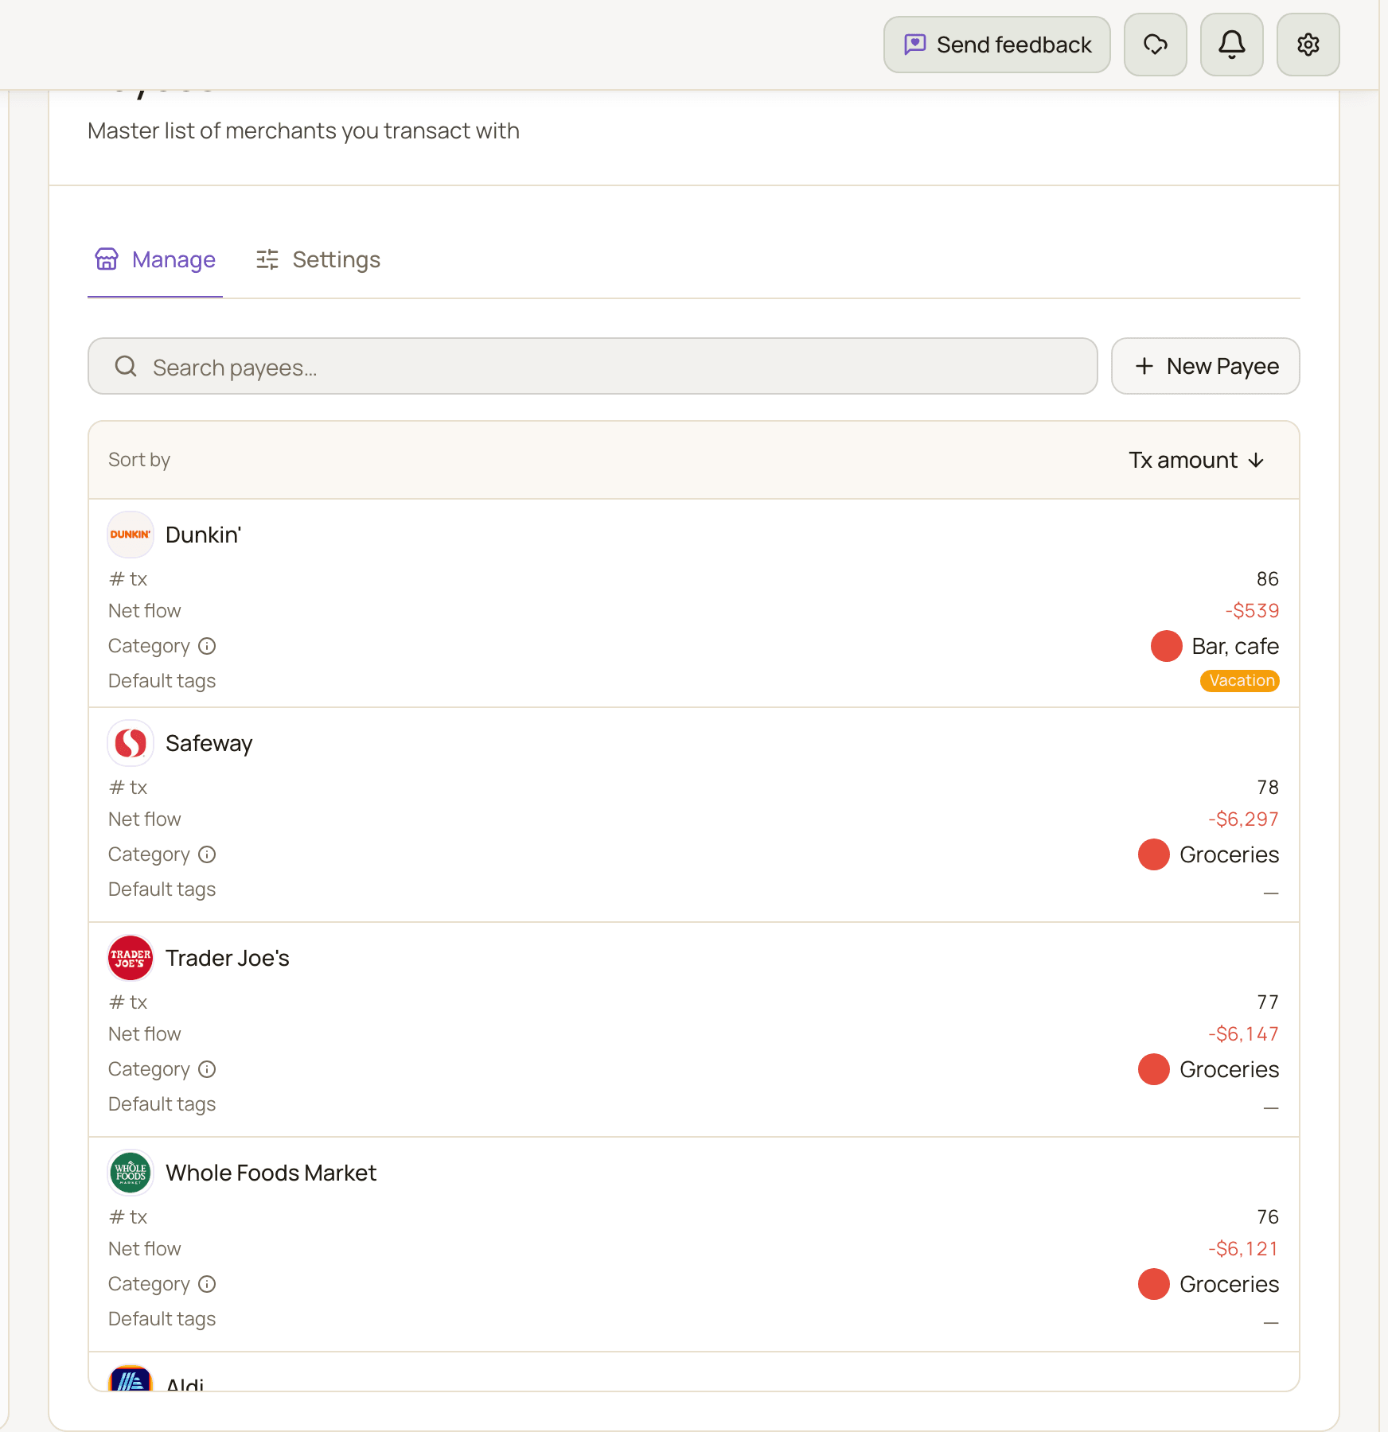Create a New Payee
This screenshot has width=1388, height=1432.
[x=1206, y=366]
